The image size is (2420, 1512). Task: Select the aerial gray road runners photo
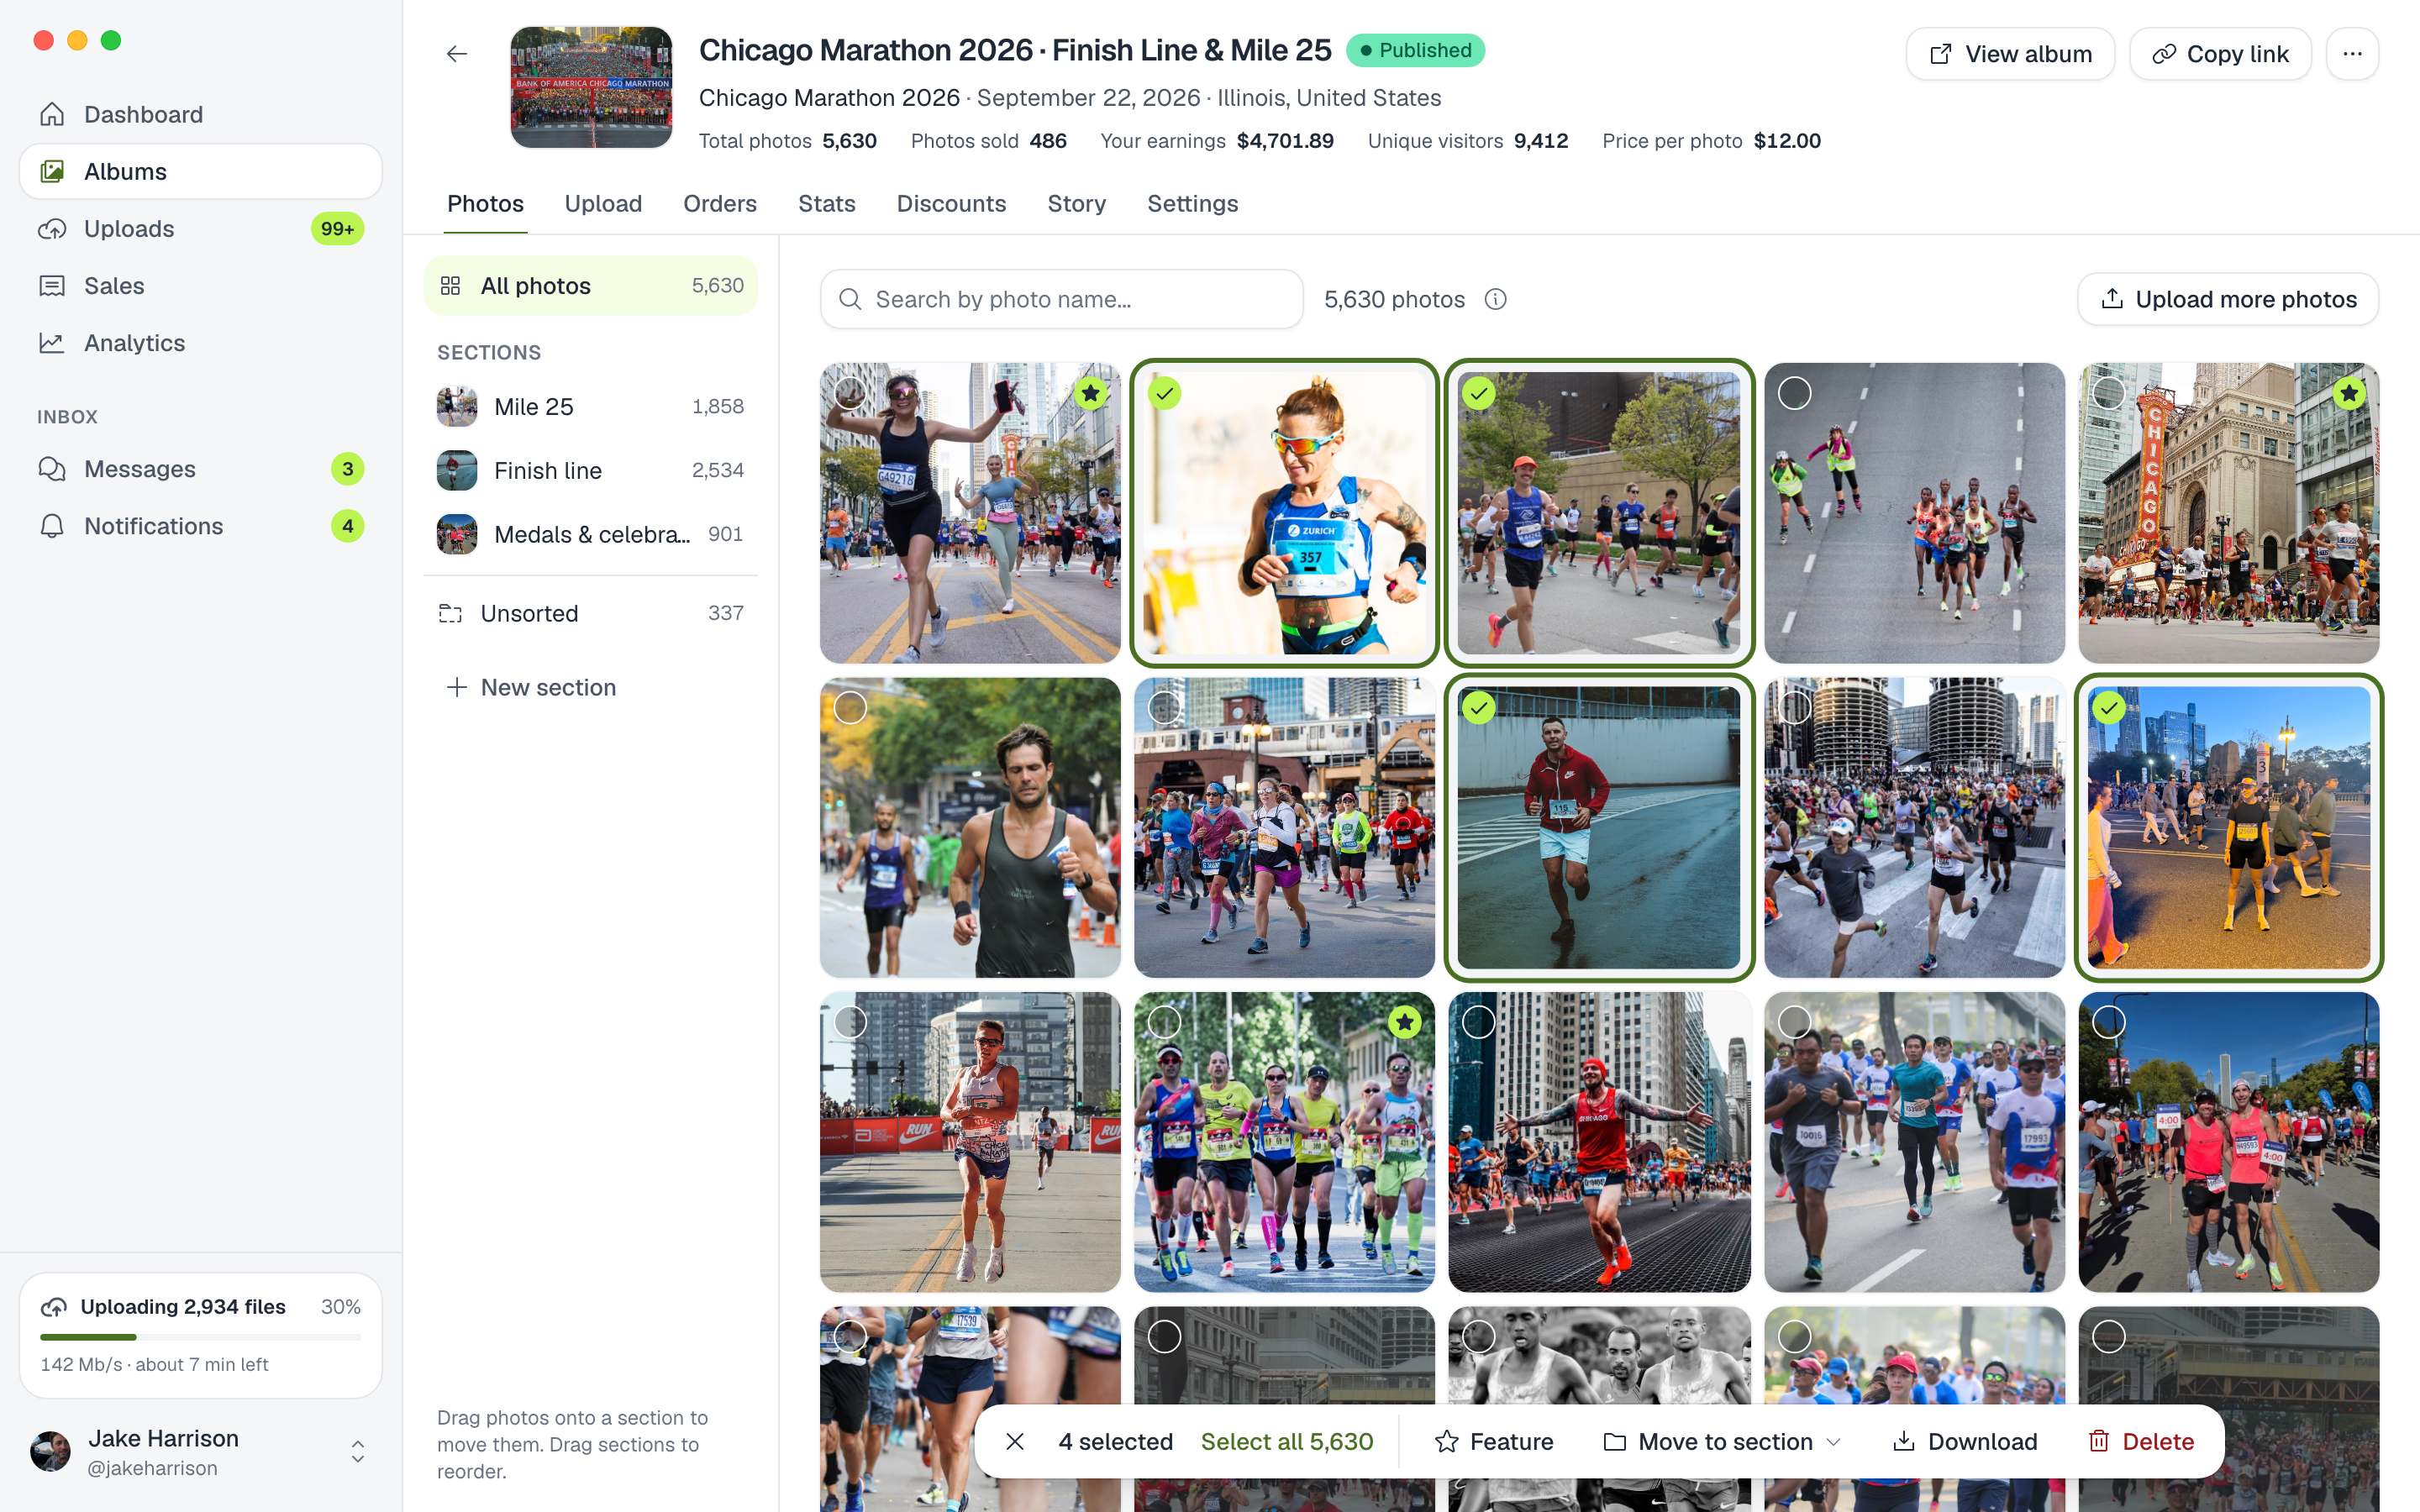pyautogui.click(x=1795, y=393)
